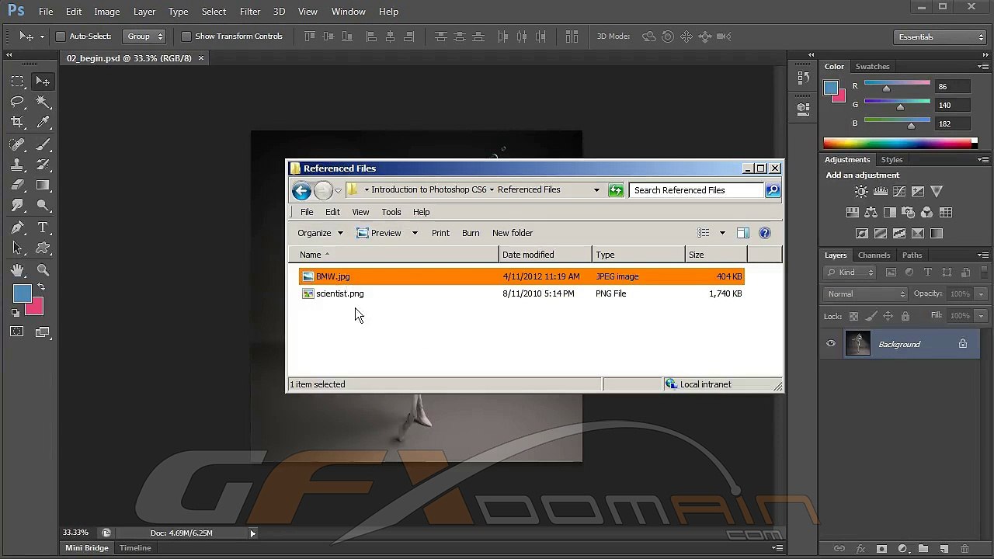The image size is (994, 559).
Task: Select the Zoom tool in toolbox
Action: [43, 270]
